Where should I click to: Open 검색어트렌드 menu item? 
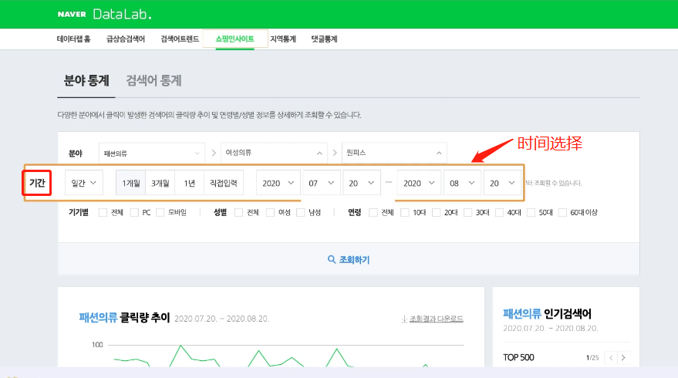pyautogui.click(x=180, y=39)
